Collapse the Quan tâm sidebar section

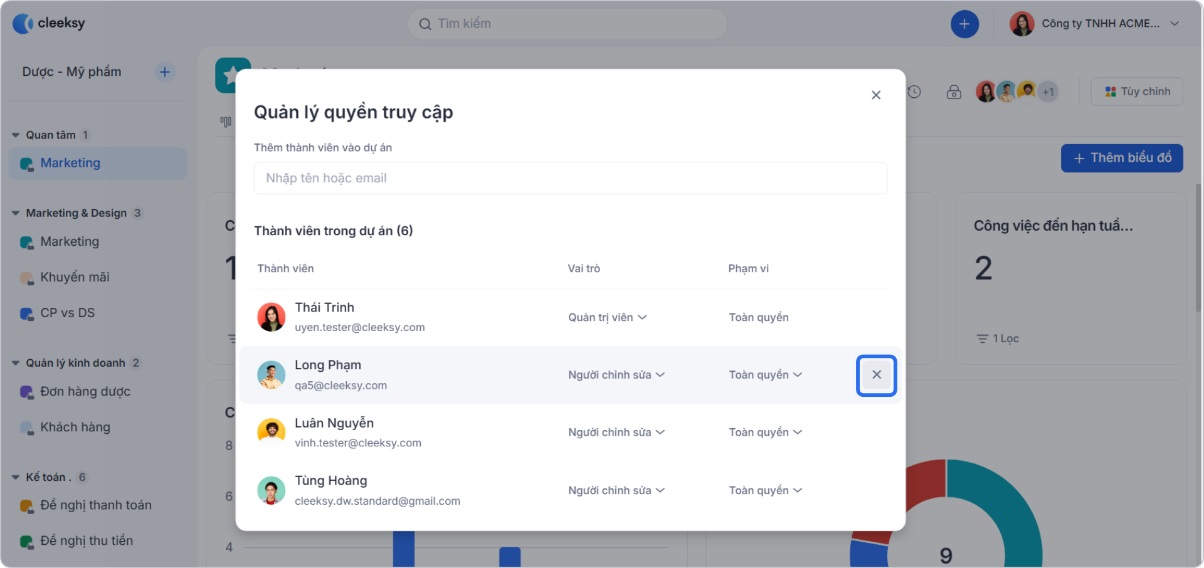14,134
